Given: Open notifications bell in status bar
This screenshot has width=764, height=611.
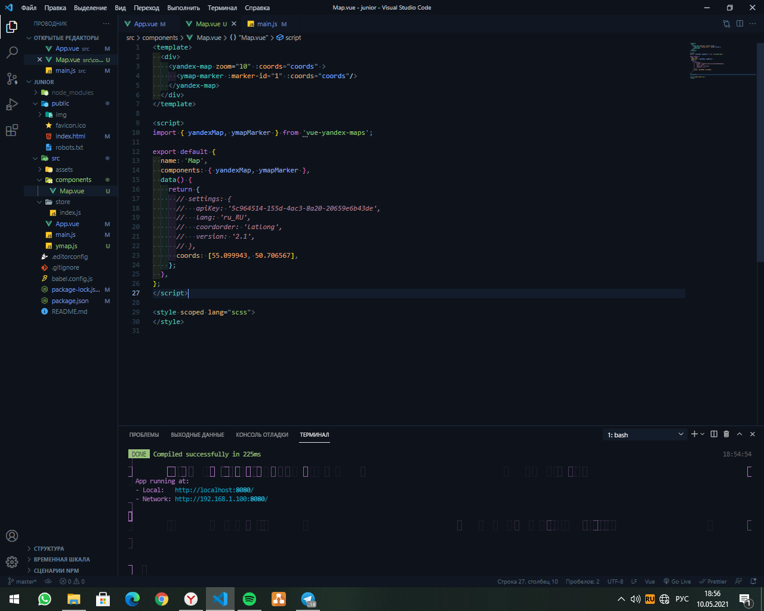Looking at the screenshot, I should pyautogui.click(x=753, y=581).
